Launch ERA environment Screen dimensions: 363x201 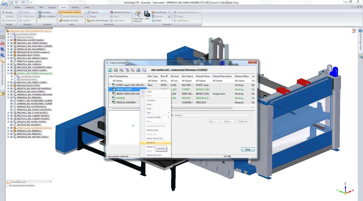pos(147,15)
